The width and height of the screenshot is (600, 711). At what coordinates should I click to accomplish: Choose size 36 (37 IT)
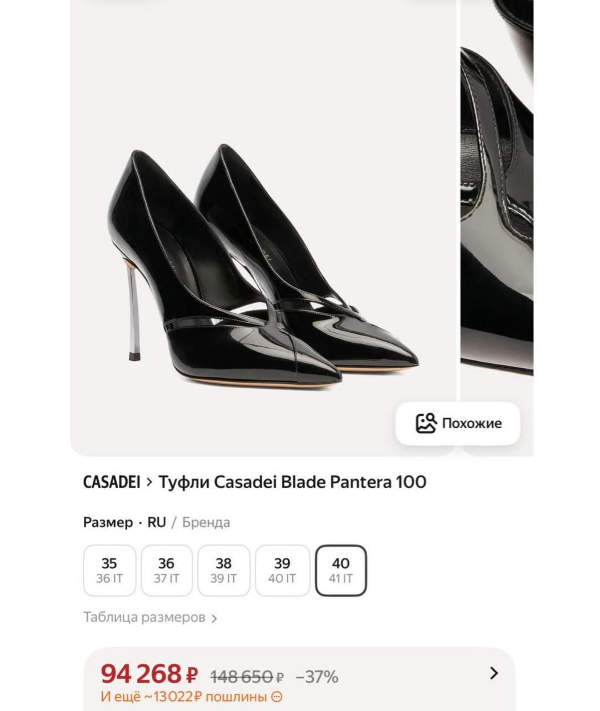167,570
